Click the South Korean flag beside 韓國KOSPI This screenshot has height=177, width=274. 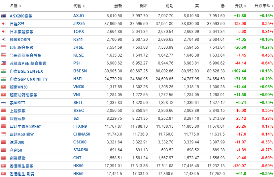click(x=3, y=39)
